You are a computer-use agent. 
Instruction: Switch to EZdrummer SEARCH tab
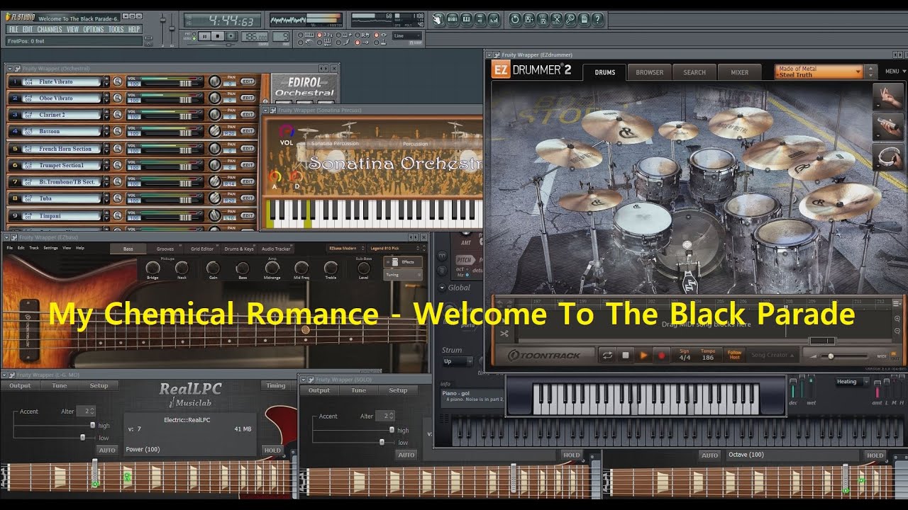[x=694, y=72]
